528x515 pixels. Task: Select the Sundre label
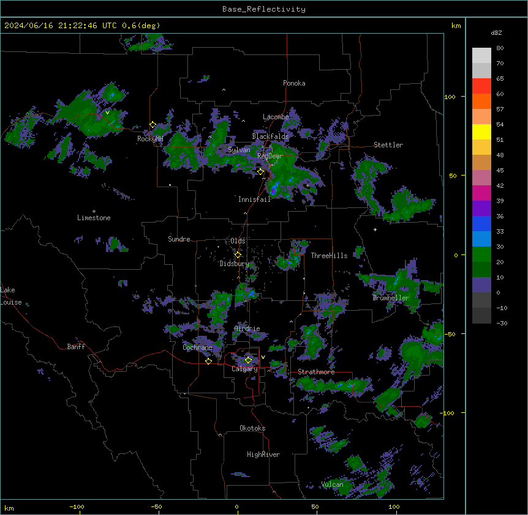click(179, 239)
